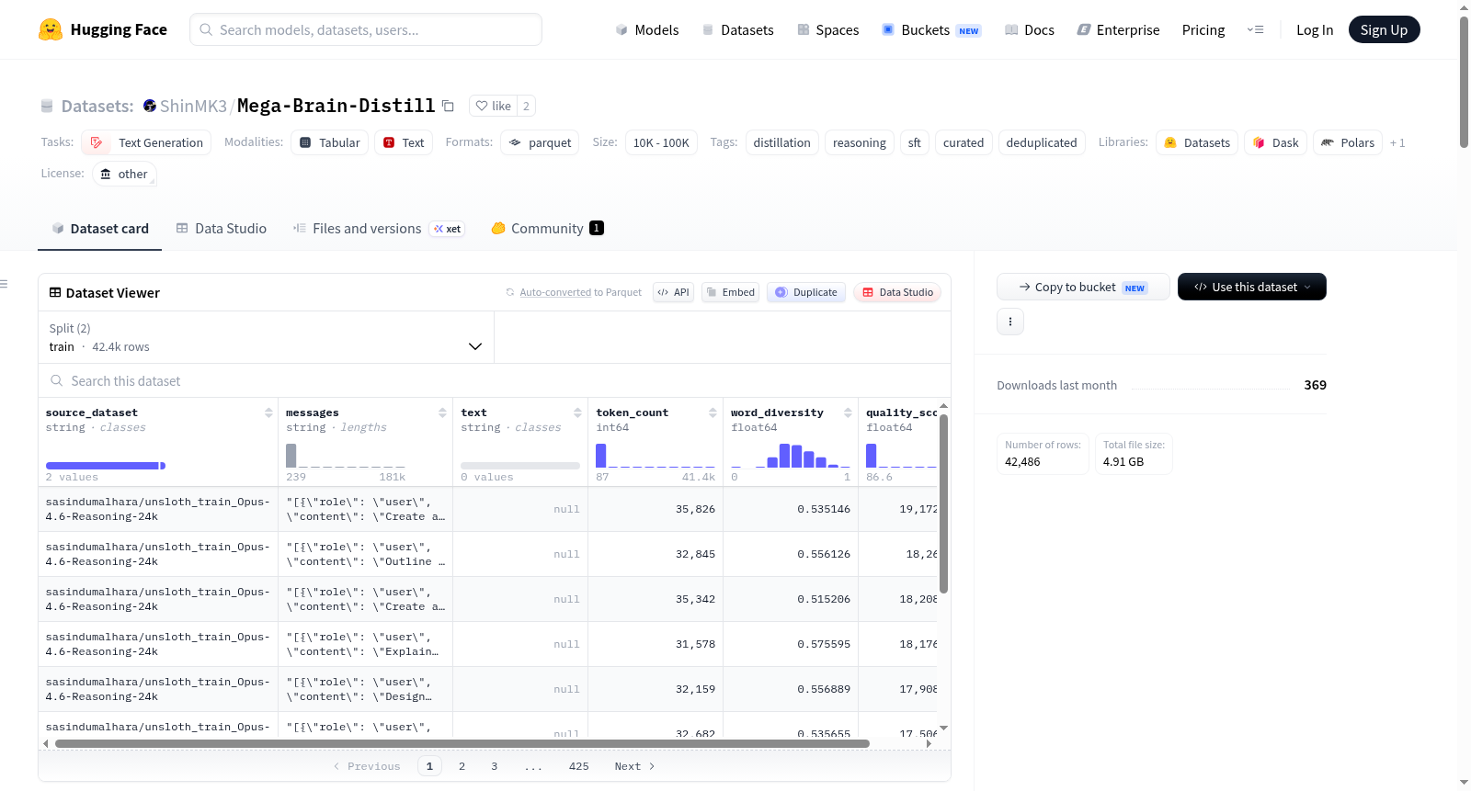Click the Log In link

pos(1315,30)
